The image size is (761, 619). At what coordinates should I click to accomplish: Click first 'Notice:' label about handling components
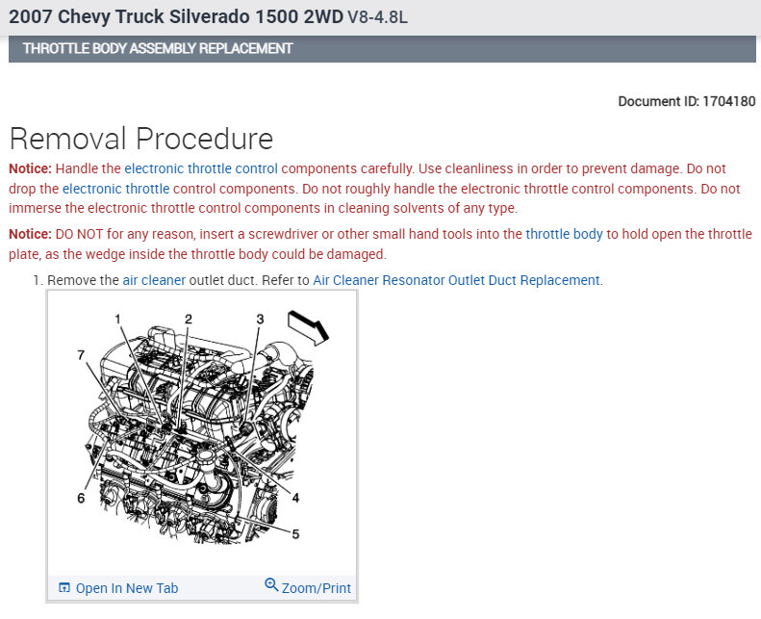[x=30, y=168]
